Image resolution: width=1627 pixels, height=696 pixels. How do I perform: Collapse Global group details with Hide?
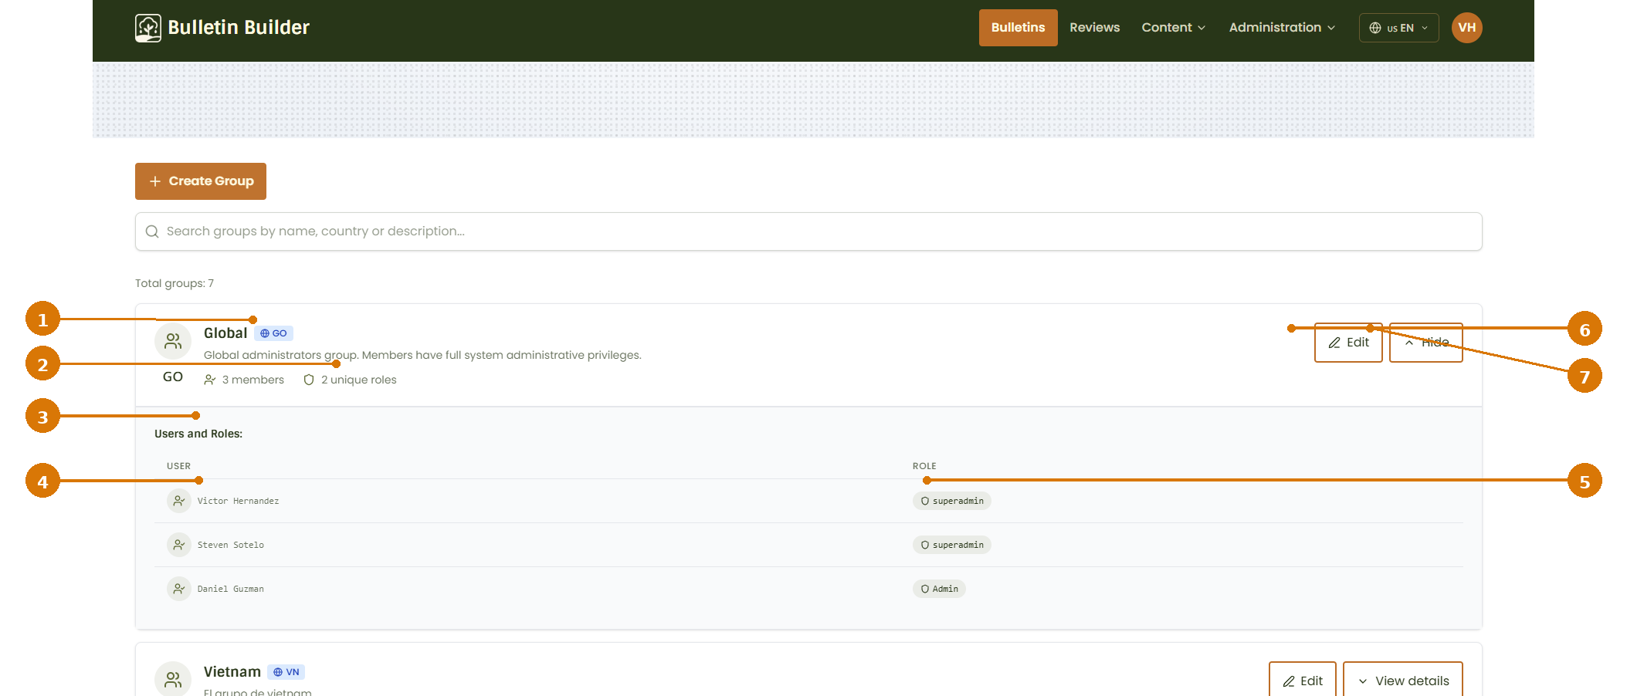[x=1425, y=343]
